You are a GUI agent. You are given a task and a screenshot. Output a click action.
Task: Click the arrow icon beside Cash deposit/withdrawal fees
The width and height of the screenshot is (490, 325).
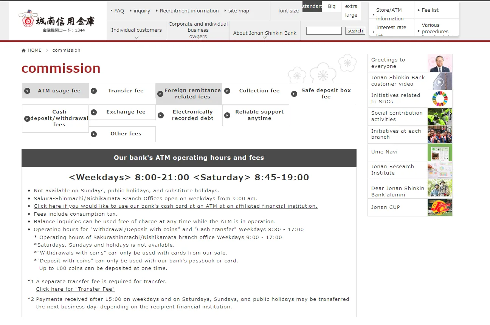pyautogui.click(x=27, y=119)
